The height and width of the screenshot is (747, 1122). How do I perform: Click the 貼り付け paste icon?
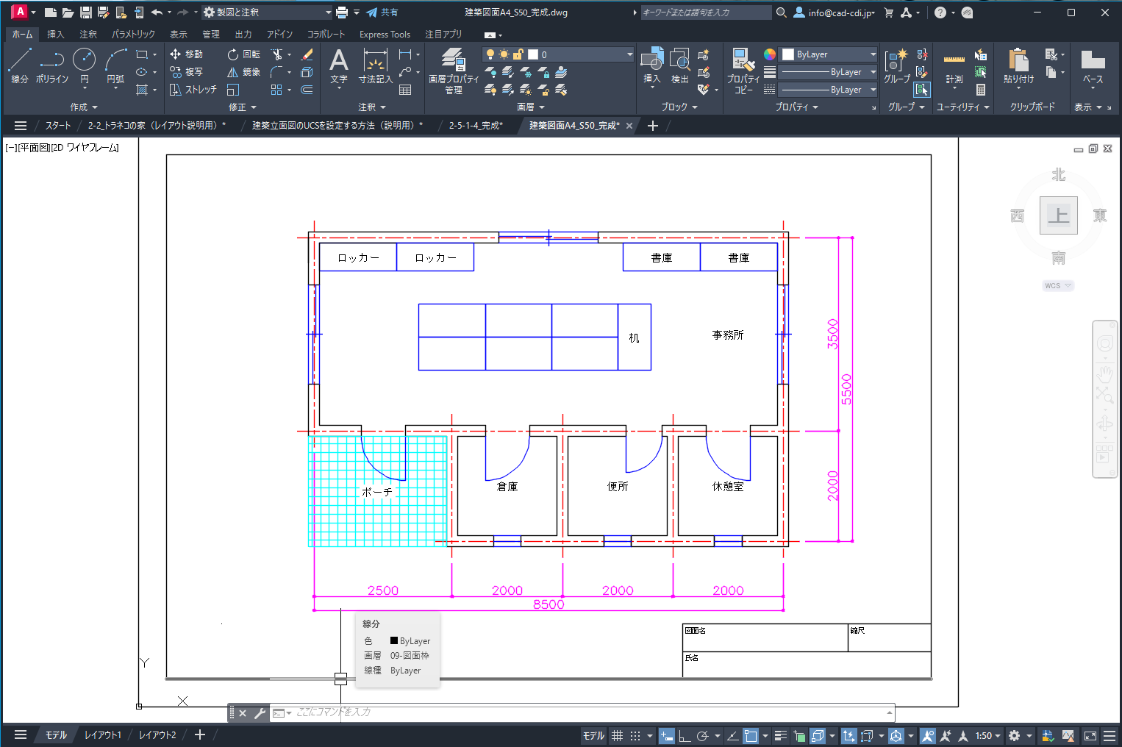point(1018,66)
